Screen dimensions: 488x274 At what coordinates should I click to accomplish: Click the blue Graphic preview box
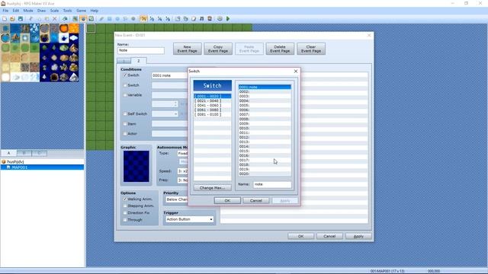click(136, 167)
